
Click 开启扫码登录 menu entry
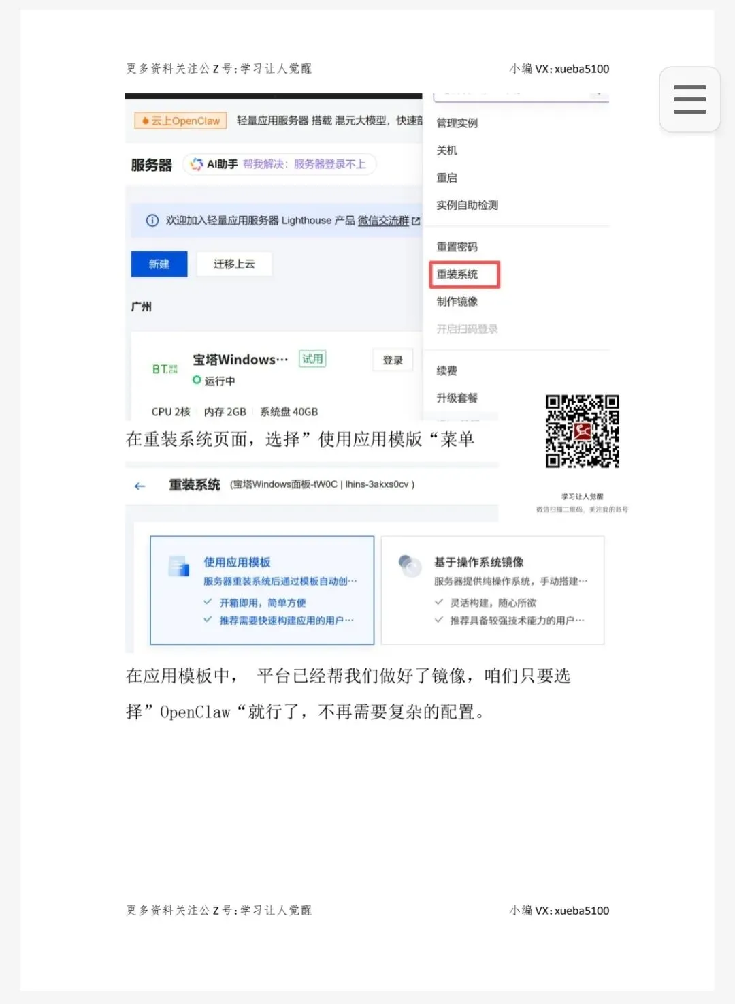468,329
